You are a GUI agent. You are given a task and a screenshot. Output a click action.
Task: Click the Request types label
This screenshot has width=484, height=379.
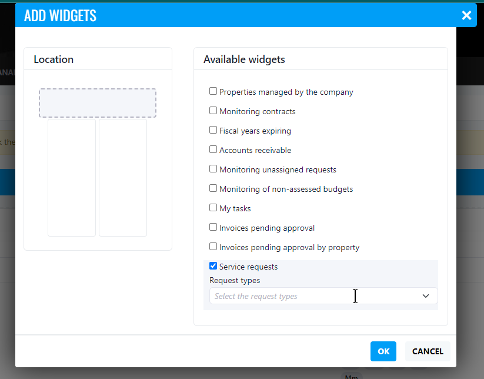(x=235, y=281)
